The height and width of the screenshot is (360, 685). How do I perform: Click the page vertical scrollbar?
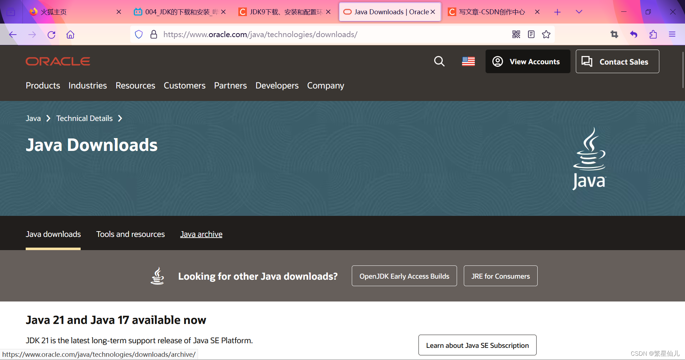tap(683, 70)
